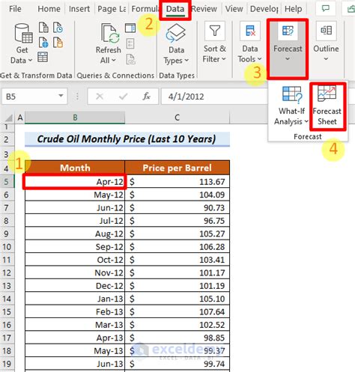Image resolution: width=355 pixels, height=372 pixels.
Task: Open the Data Tools dropdown
Action: tap(250, 43)
